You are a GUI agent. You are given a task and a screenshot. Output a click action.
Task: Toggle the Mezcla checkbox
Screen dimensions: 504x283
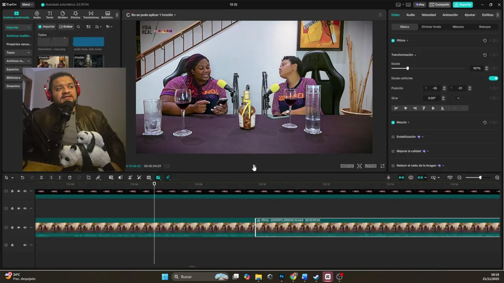[393, 122]
